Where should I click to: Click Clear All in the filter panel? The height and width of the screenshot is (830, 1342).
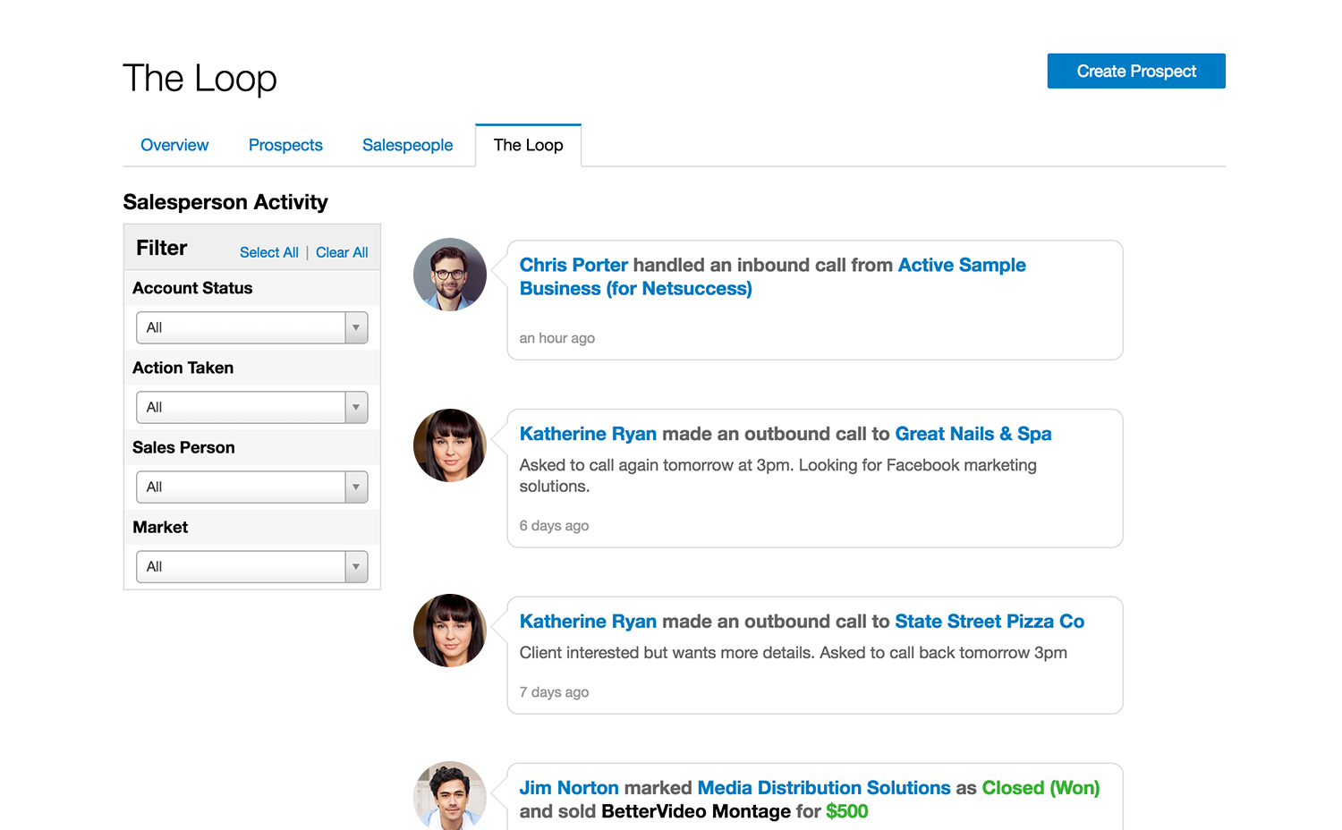point(342,252)
